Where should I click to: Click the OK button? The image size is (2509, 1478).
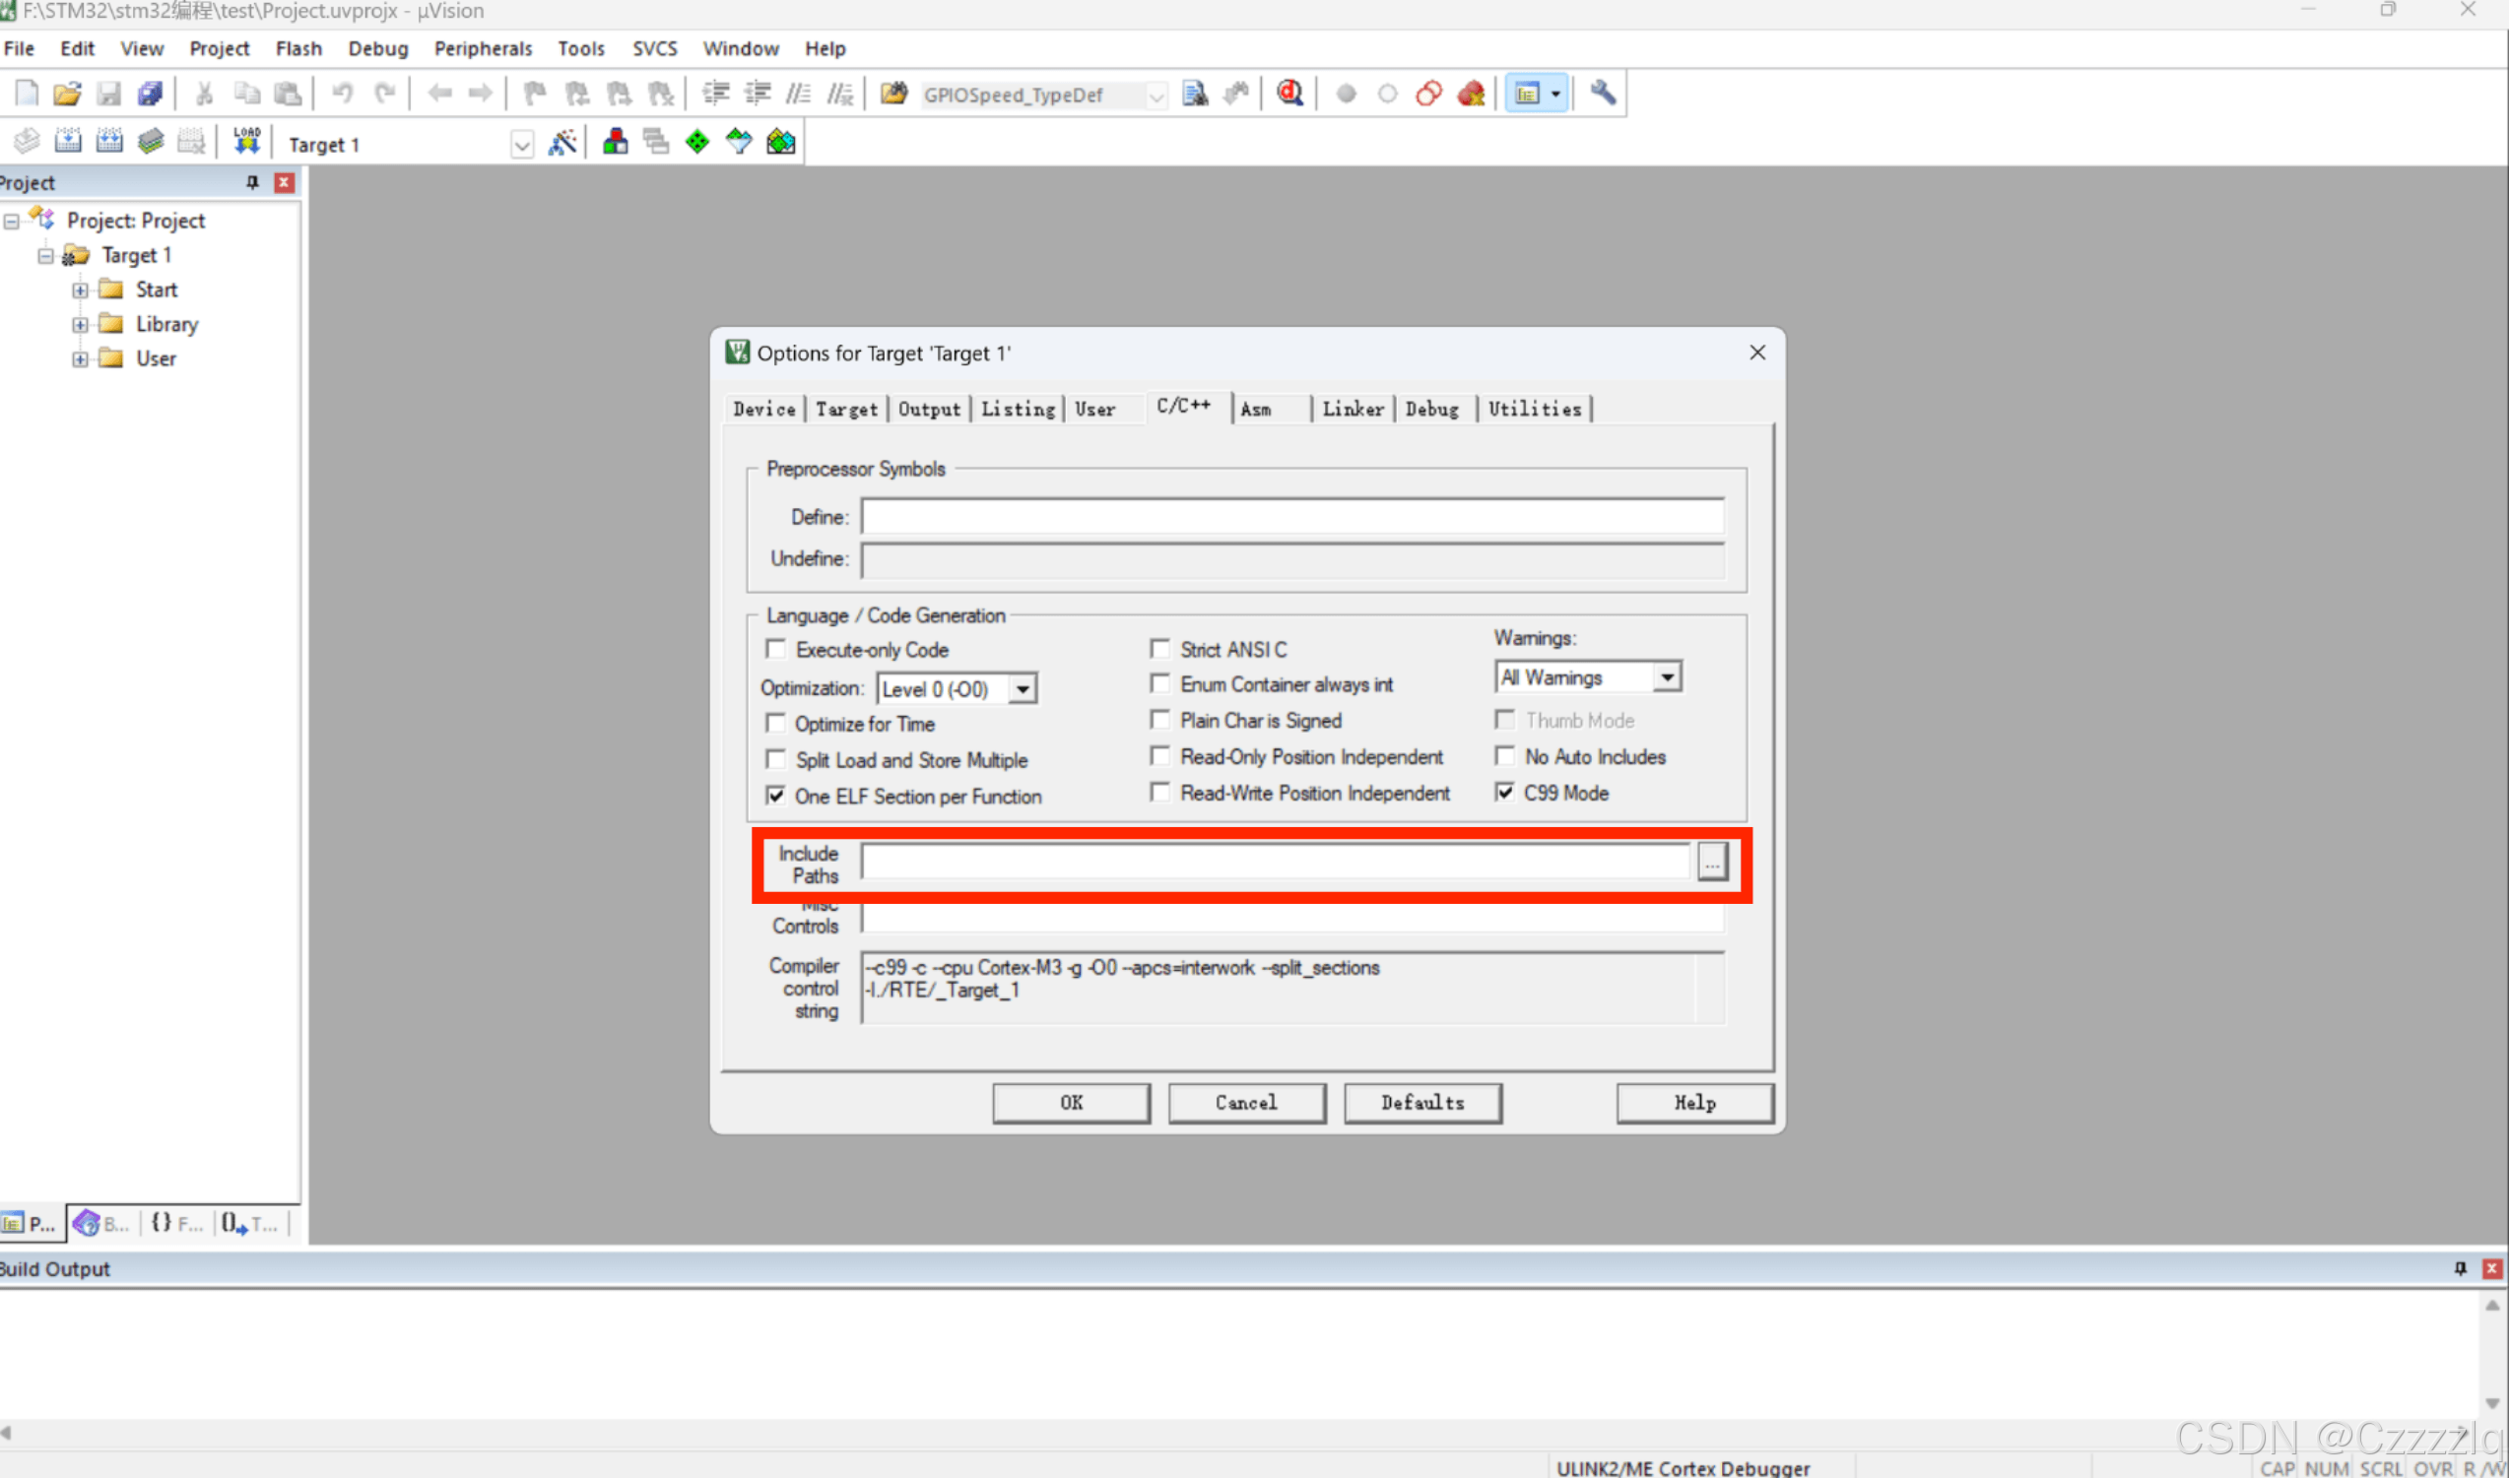point(1071,1103)
